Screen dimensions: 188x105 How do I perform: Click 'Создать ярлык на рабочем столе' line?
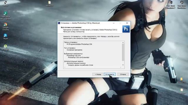[80, 65]
